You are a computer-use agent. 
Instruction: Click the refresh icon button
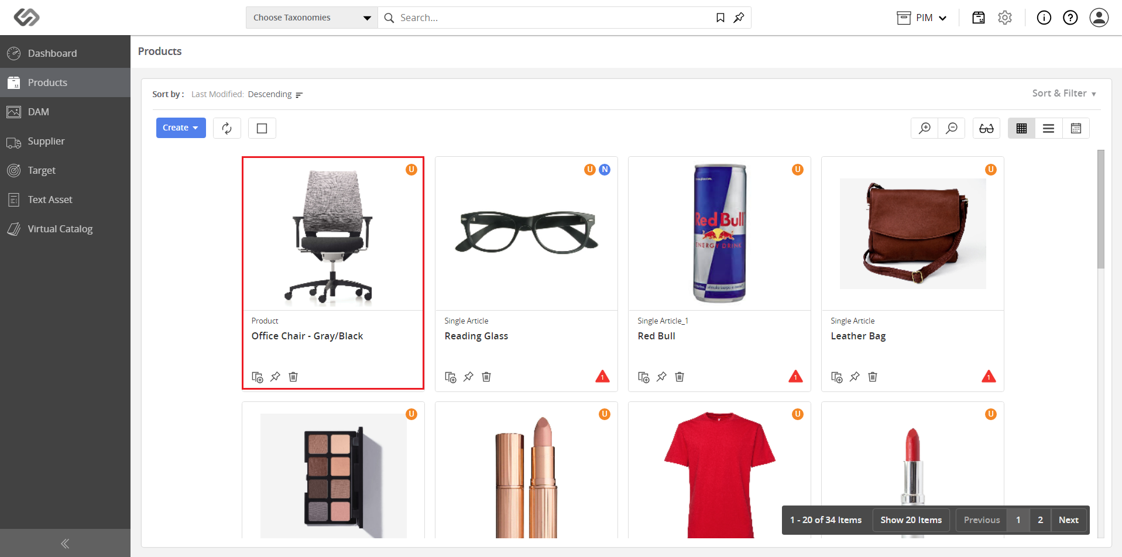click(227, 128)
